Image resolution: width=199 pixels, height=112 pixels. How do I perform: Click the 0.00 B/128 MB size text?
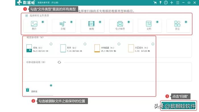142,51
